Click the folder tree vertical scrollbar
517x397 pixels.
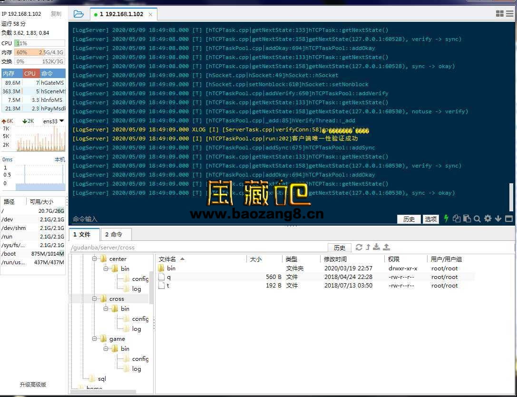tap(151, 287)
